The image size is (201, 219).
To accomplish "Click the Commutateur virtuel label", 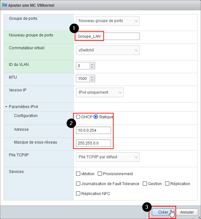I will (26, 48).
